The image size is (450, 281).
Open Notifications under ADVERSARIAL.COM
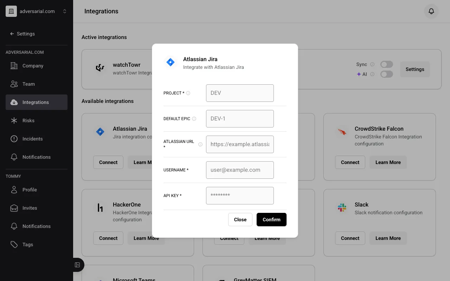(37, 157)
